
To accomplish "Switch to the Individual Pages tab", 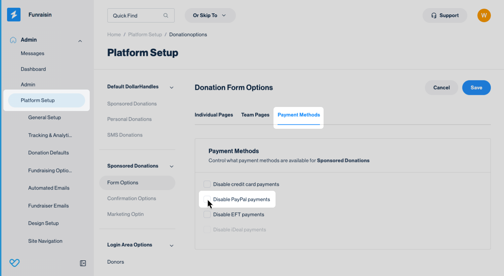I will coord(214,115).
